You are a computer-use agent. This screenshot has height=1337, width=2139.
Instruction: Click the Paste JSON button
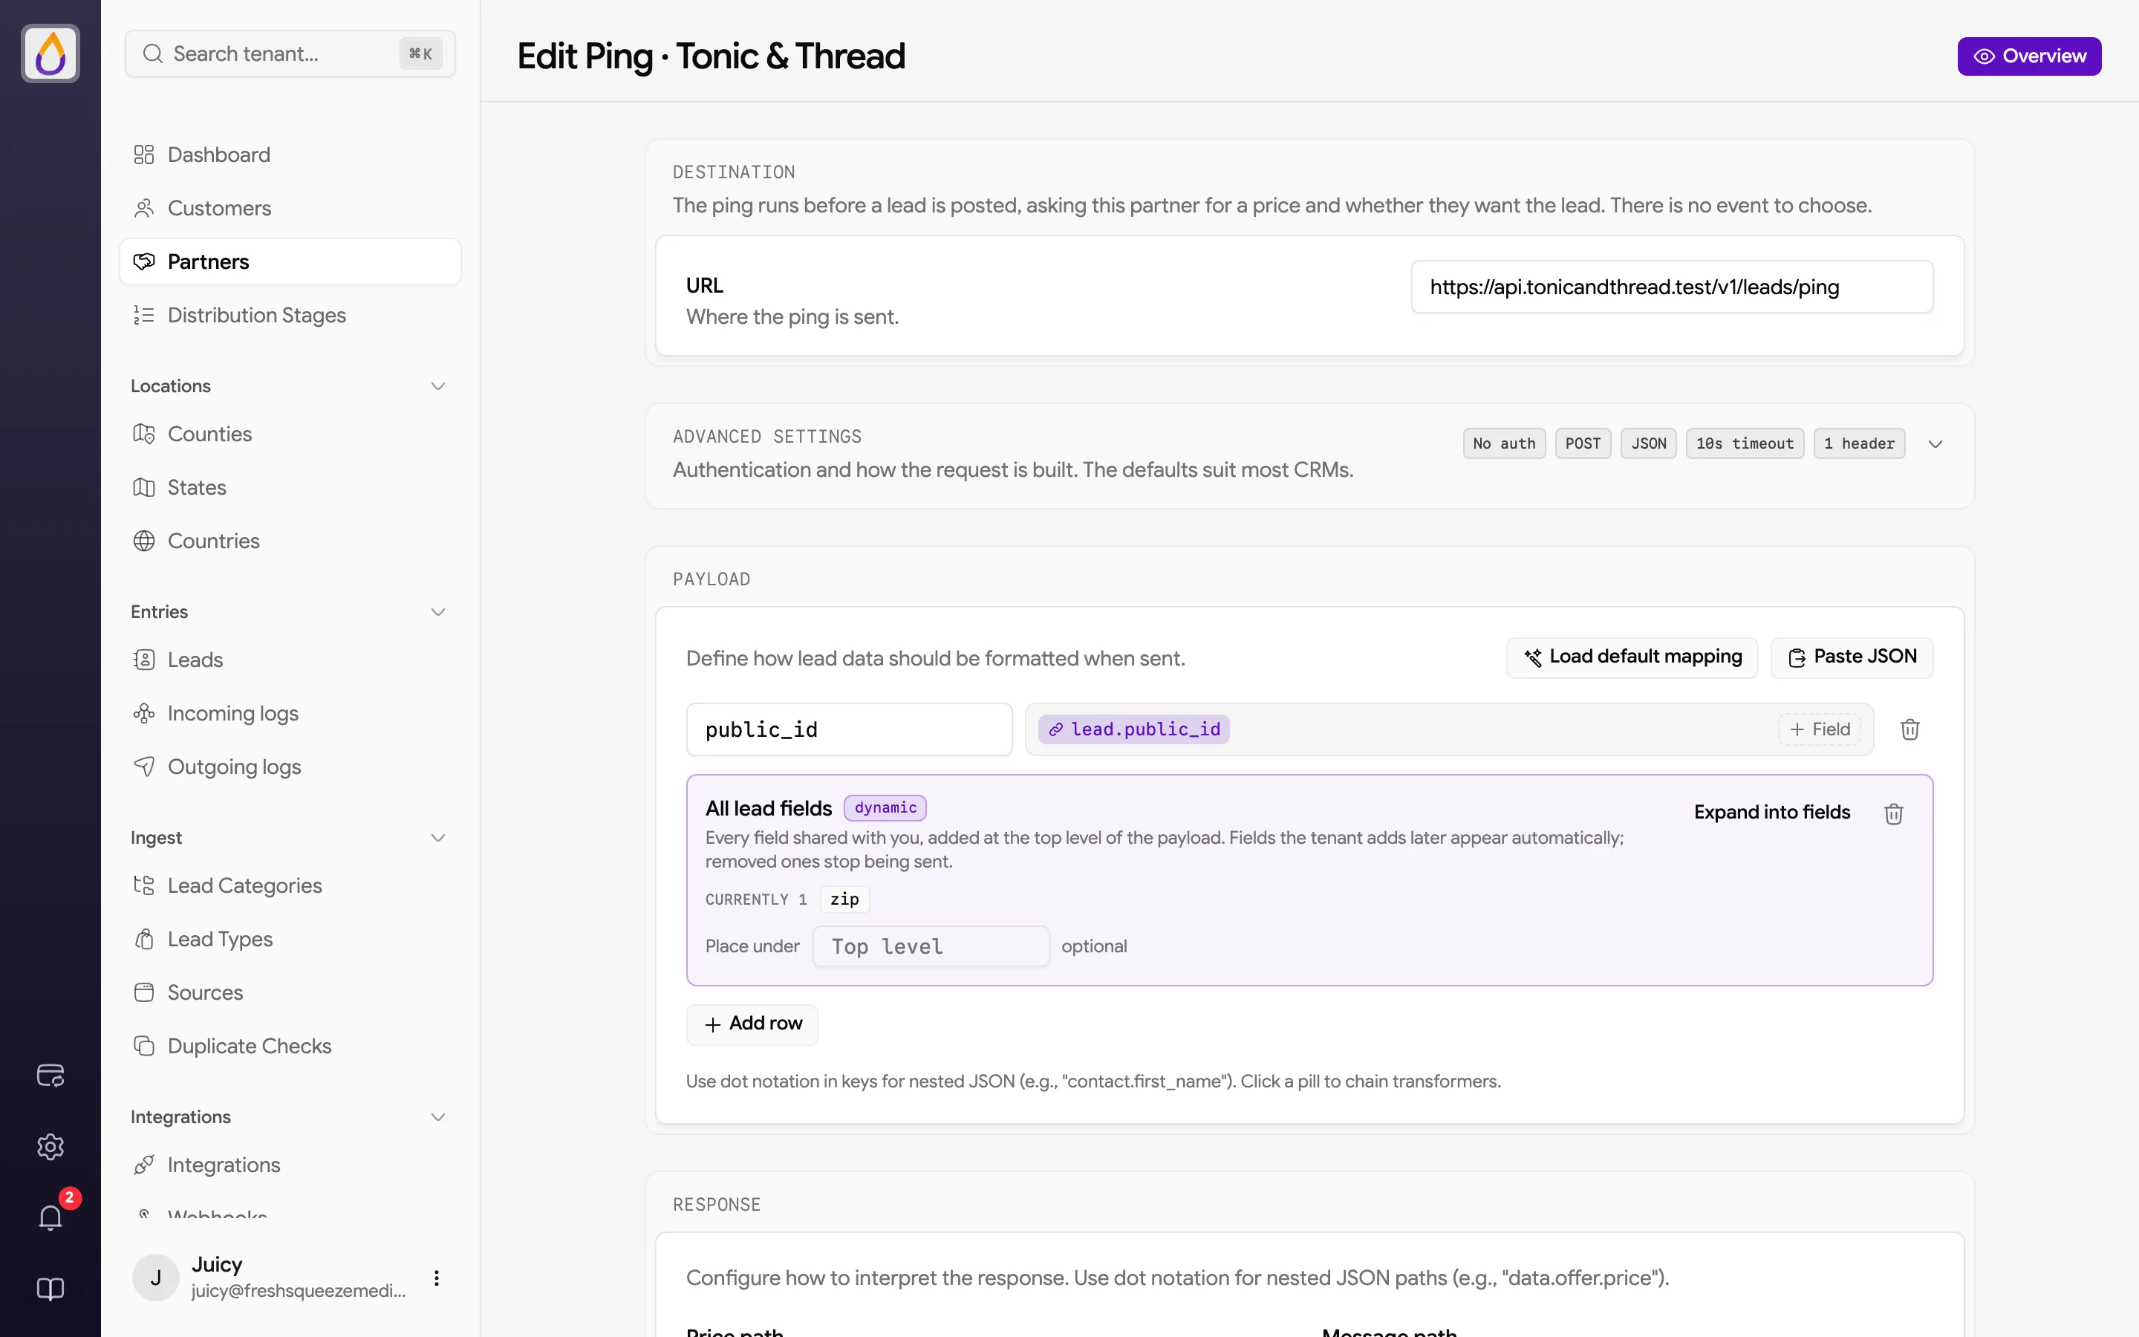pyautogui.click(x=1852, y=657)
